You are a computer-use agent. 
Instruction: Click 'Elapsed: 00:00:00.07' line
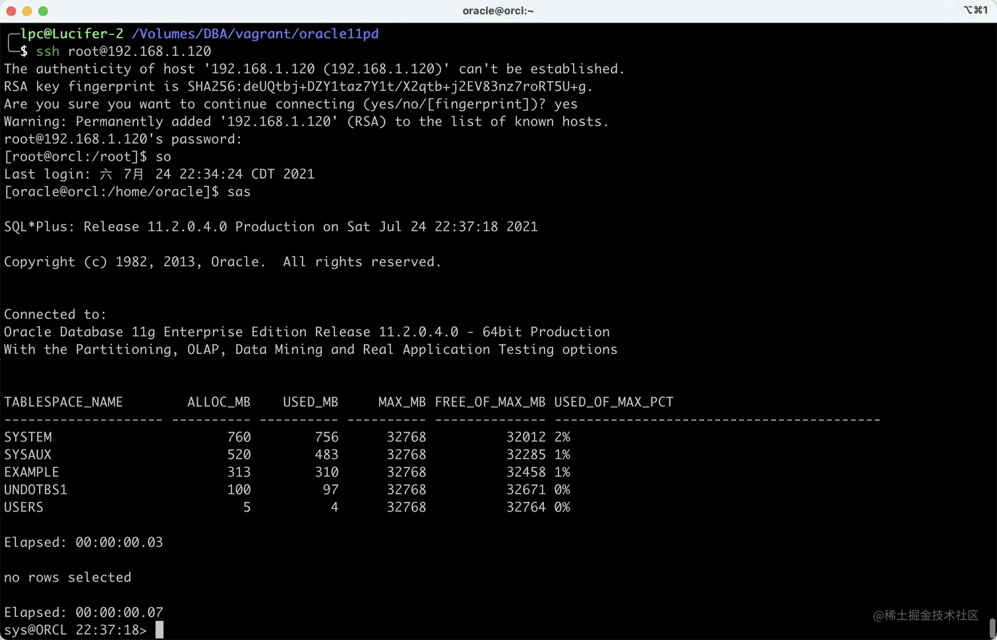[84, 612]
